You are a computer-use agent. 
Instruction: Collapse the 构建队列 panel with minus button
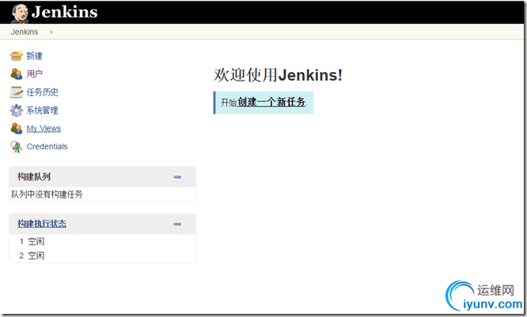click(177, 177)
